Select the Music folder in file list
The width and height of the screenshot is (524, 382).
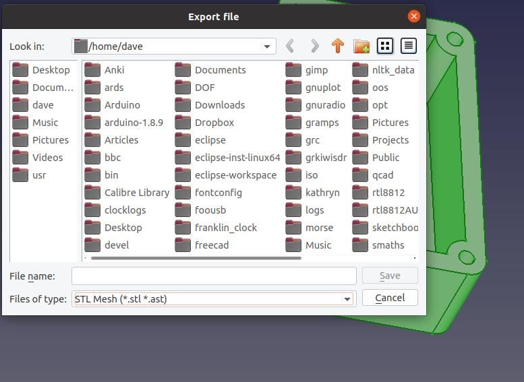pos(308,245)
